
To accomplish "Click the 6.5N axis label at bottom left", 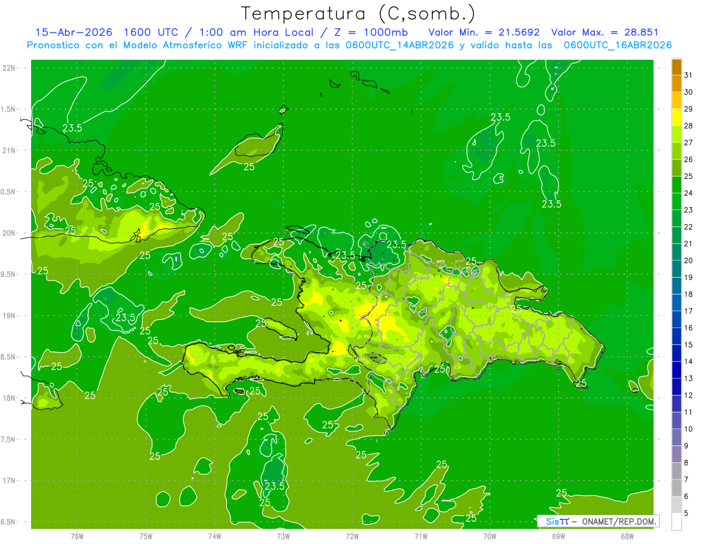I will pyautogui.click(x=8, y=522).
